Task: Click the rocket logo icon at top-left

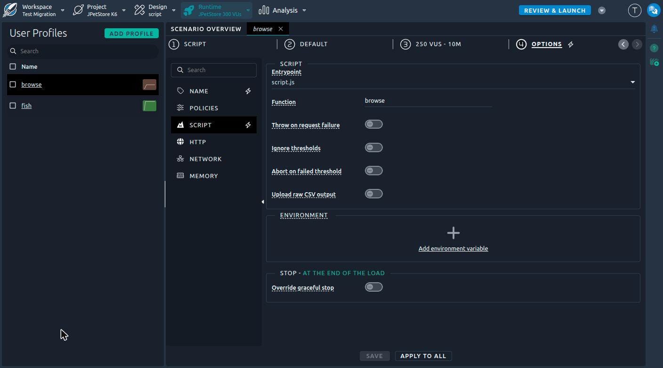Action: click(x=10, y=10)
